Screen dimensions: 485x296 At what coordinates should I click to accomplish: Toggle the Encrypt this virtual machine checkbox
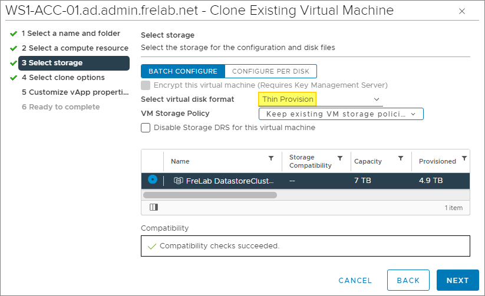click(x=146, y=85)
